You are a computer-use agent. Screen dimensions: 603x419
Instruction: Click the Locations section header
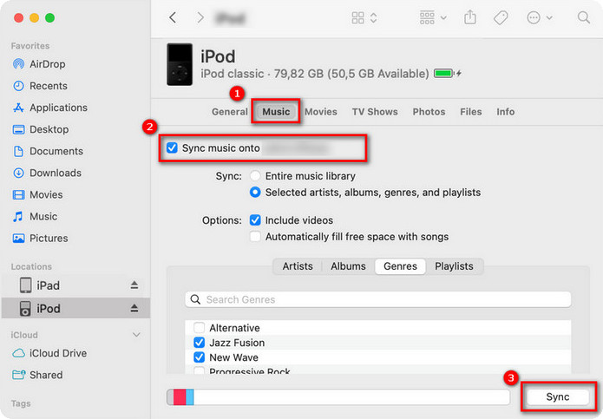pyautogui.click(x=31, y=266)
